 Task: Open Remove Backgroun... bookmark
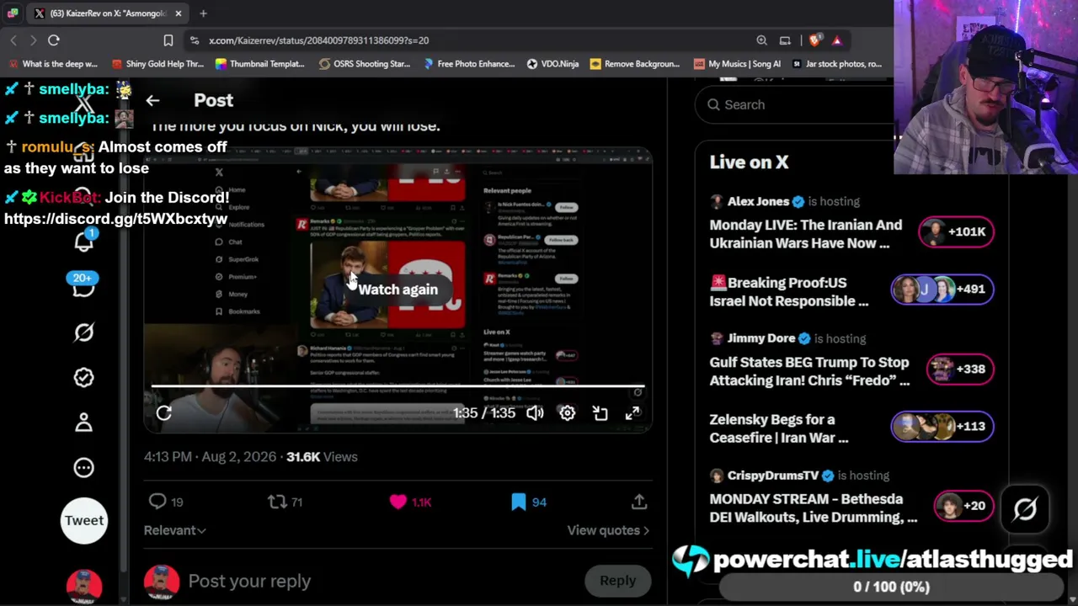(x=635, y=64)
